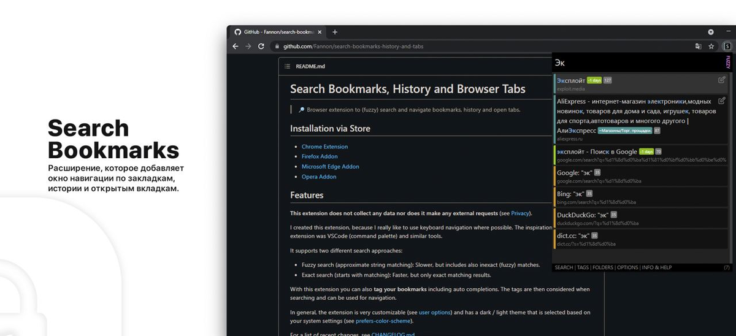Go back with the browser back arrow
Viewport: 736px width, 336px height.
tap(236, 46)
